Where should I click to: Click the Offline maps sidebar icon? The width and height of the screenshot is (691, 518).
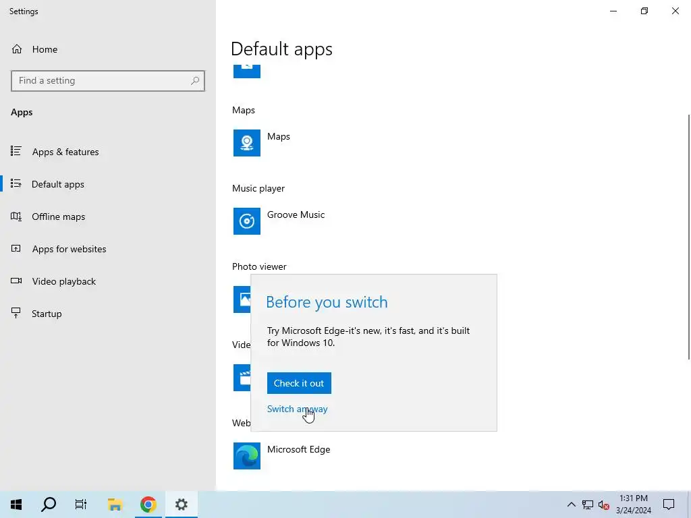pos(16,217)
